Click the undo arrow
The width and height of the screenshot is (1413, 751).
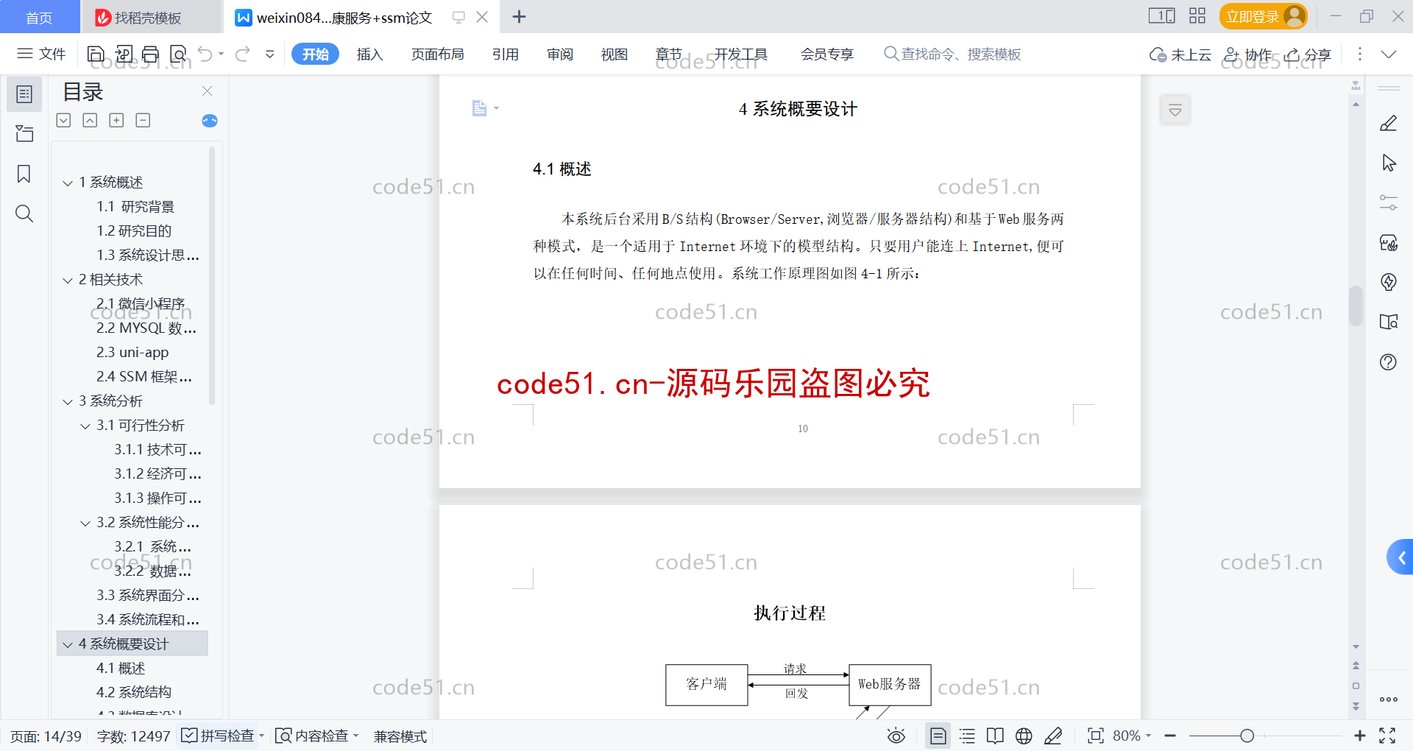[205, 54]
